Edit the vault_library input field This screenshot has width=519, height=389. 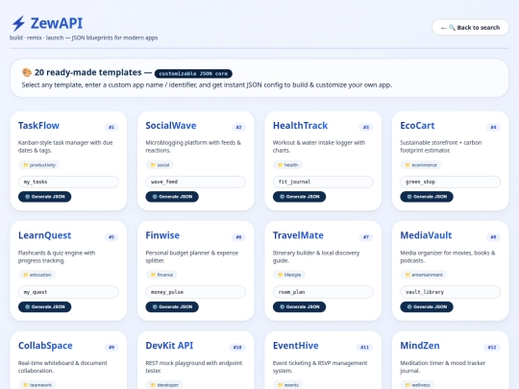tap(450, 292)
